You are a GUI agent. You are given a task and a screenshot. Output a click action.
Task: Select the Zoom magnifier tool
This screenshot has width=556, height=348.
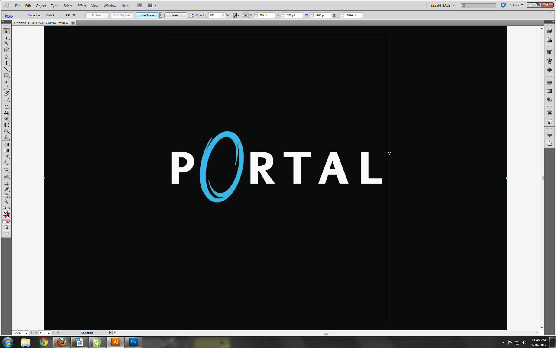coord(6,202)
